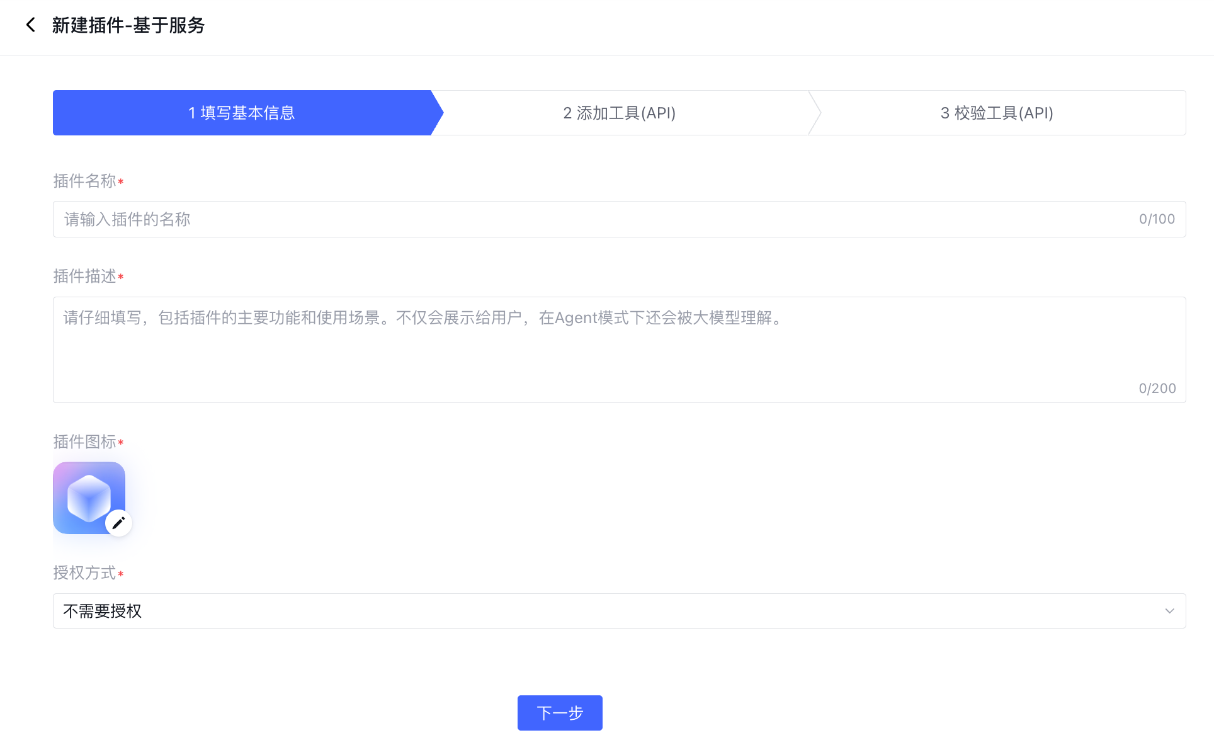Image resolution: width=1214 pixels, height=752 pixels.
Task: Click the 授权方式 field label
Action: (84, 573)
